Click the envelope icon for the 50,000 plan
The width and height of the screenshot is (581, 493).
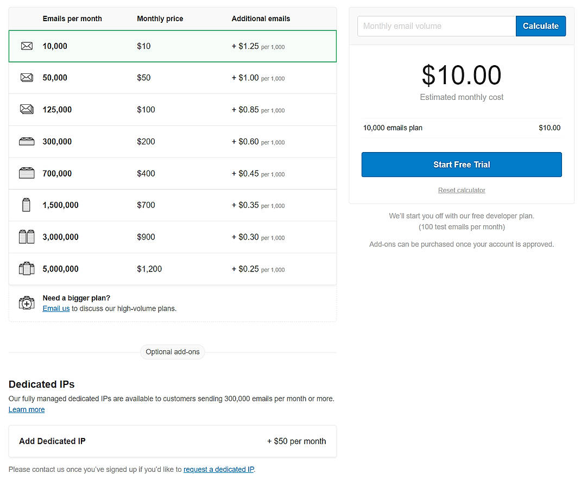27,78
